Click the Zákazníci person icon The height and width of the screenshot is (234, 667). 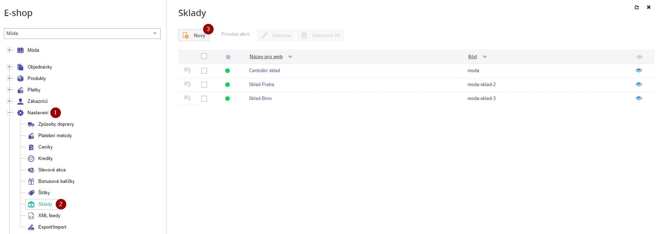[x=20, y=101]
